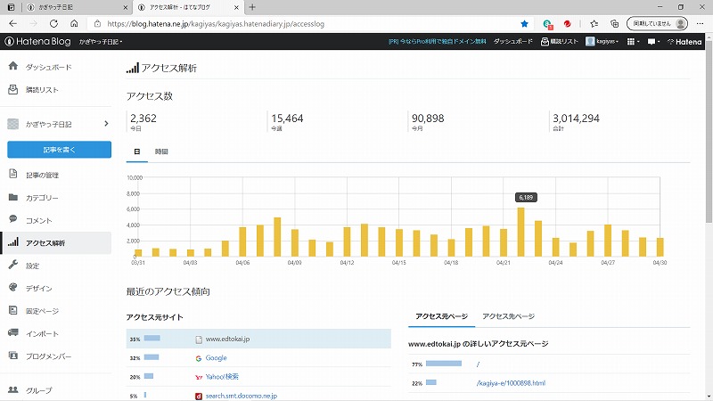Image resolution: width=713 pixels, height=401 pixels.
Task: Click the 3,014,294 total count
Action: (x=576, y=119)
